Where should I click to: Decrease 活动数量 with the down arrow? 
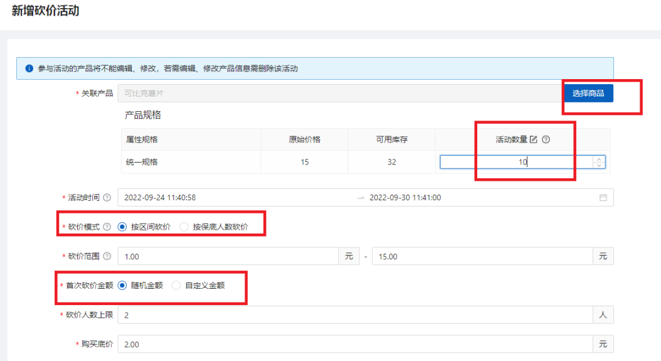(600, 165)
